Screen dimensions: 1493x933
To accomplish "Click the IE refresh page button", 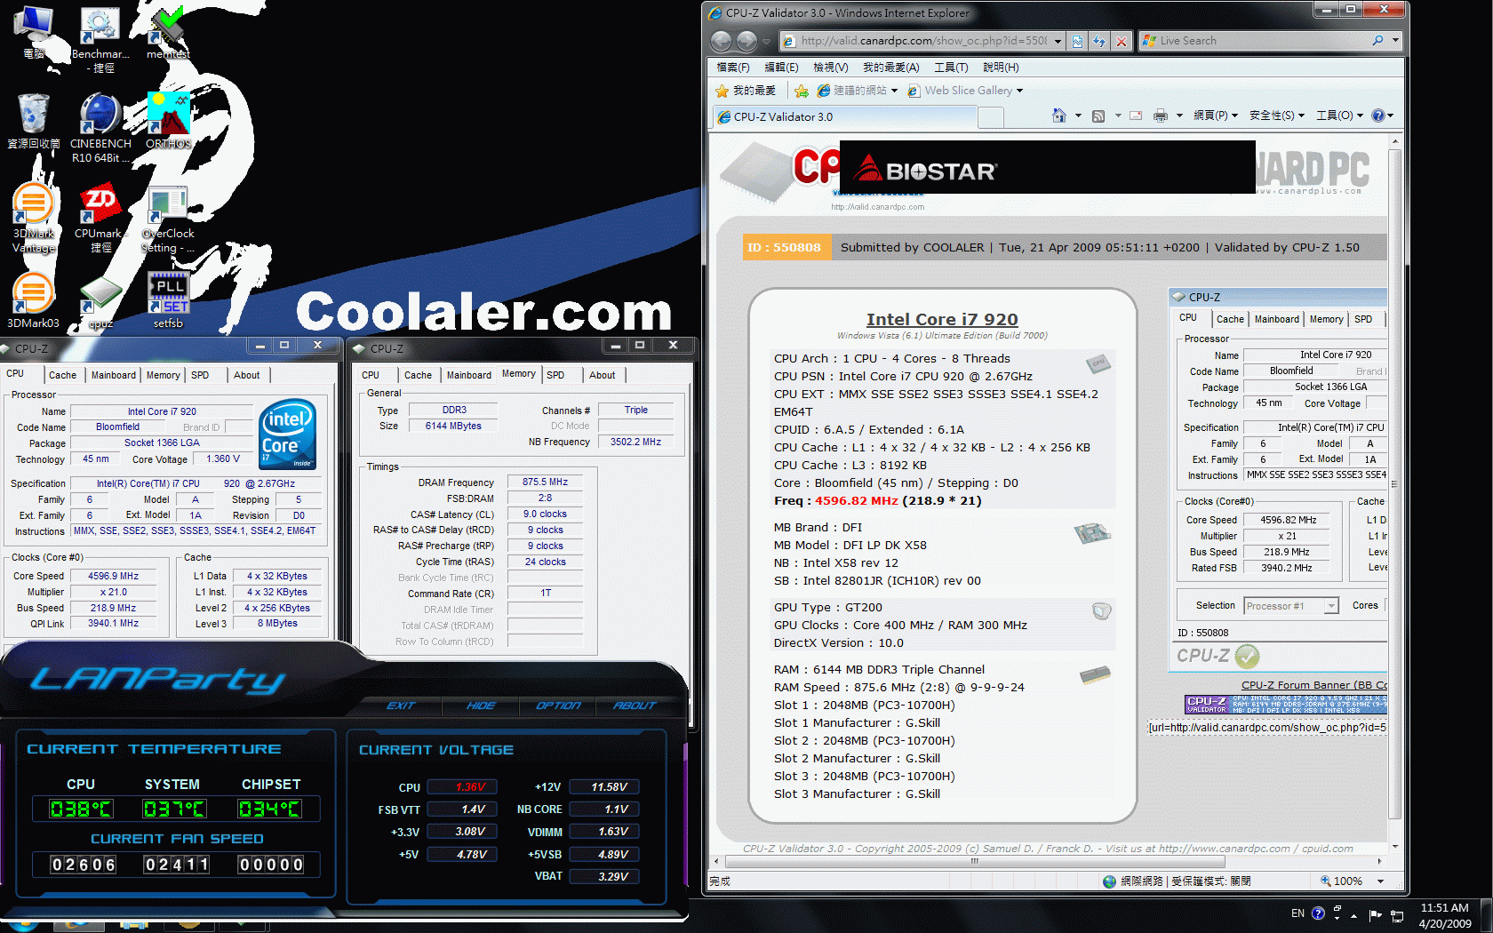I will (x=1099, y=41).
